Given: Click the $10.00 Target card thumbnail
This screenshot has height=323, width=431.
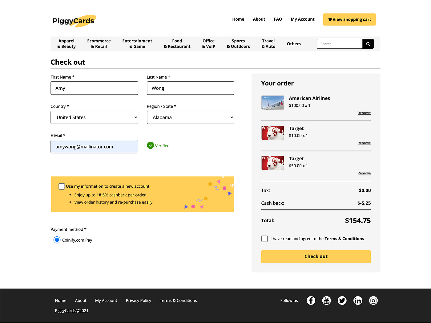Looking at the screenshot, I should pyautogui.click(x=273, y=133).
